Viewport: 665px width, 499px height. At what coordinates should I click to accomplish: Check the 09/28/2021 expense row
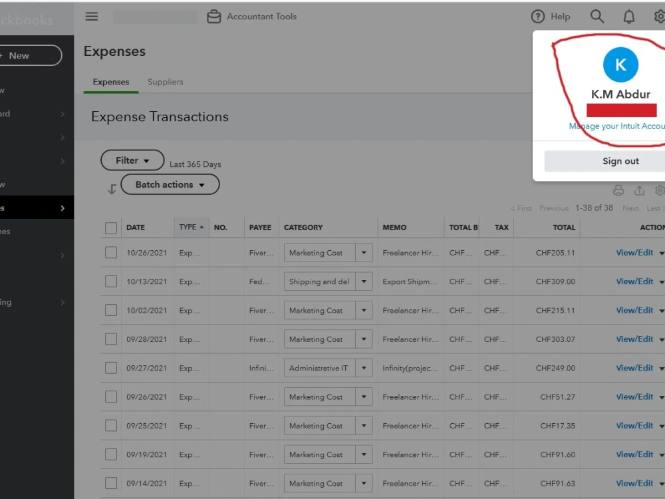[111, 339]
